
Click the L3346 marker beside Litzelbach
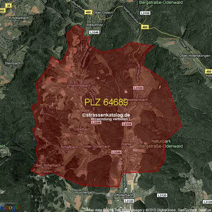coord(95,123)
